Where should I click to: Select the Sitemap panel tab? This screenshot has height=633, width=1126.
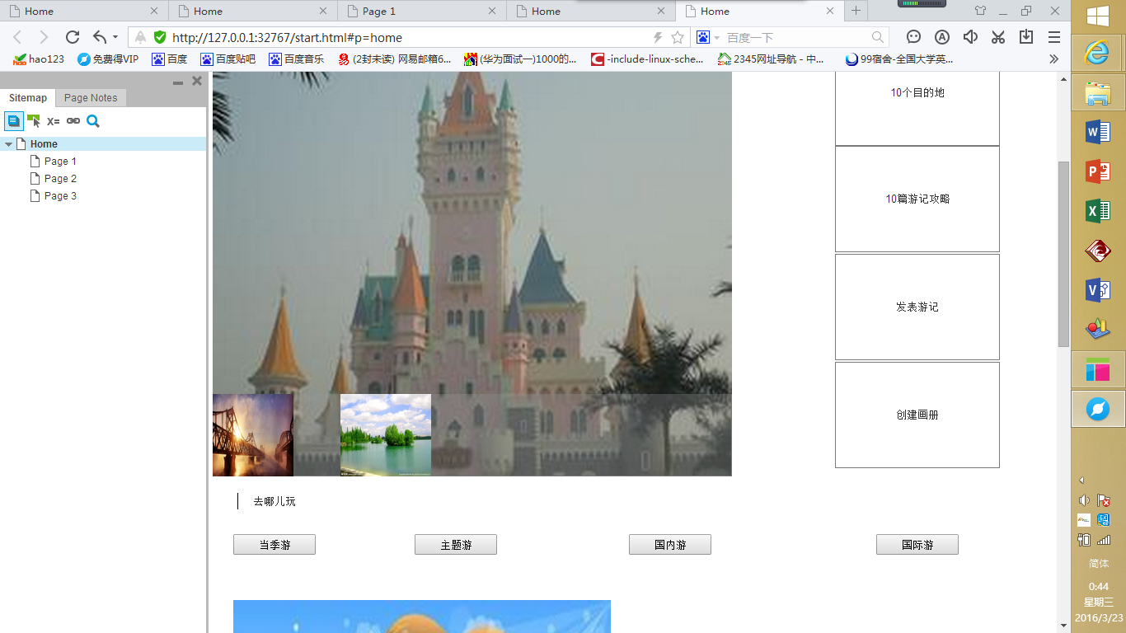[28, 97]
